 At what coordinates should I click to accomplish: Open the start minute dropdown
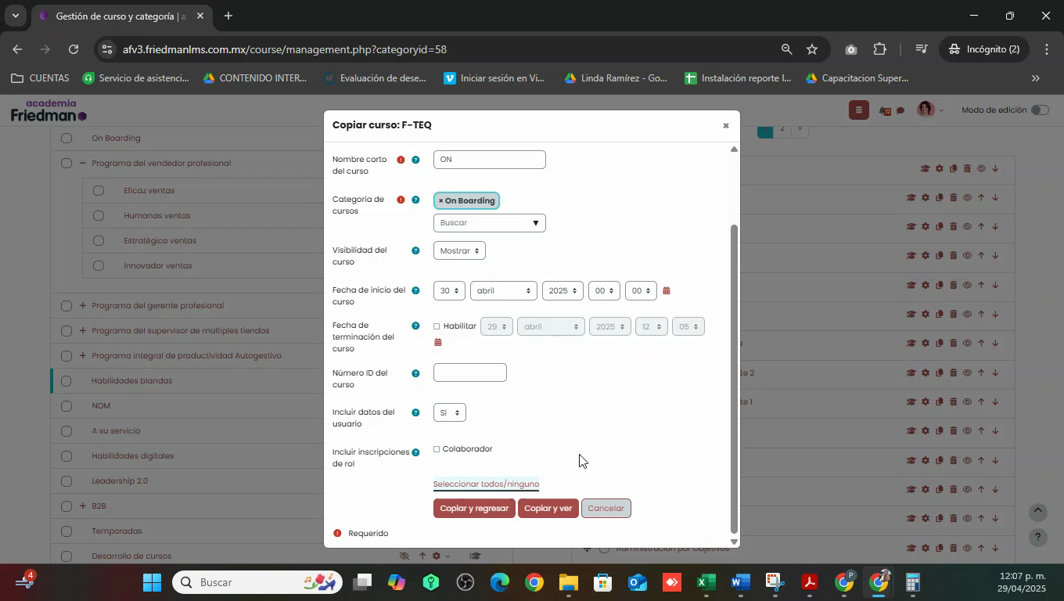(641, 290)
